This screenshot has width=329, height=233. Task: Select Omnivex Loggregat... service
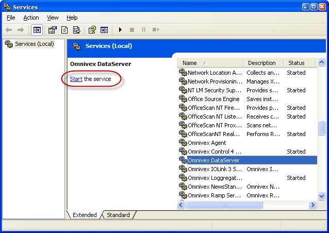(x=215, y=178)
